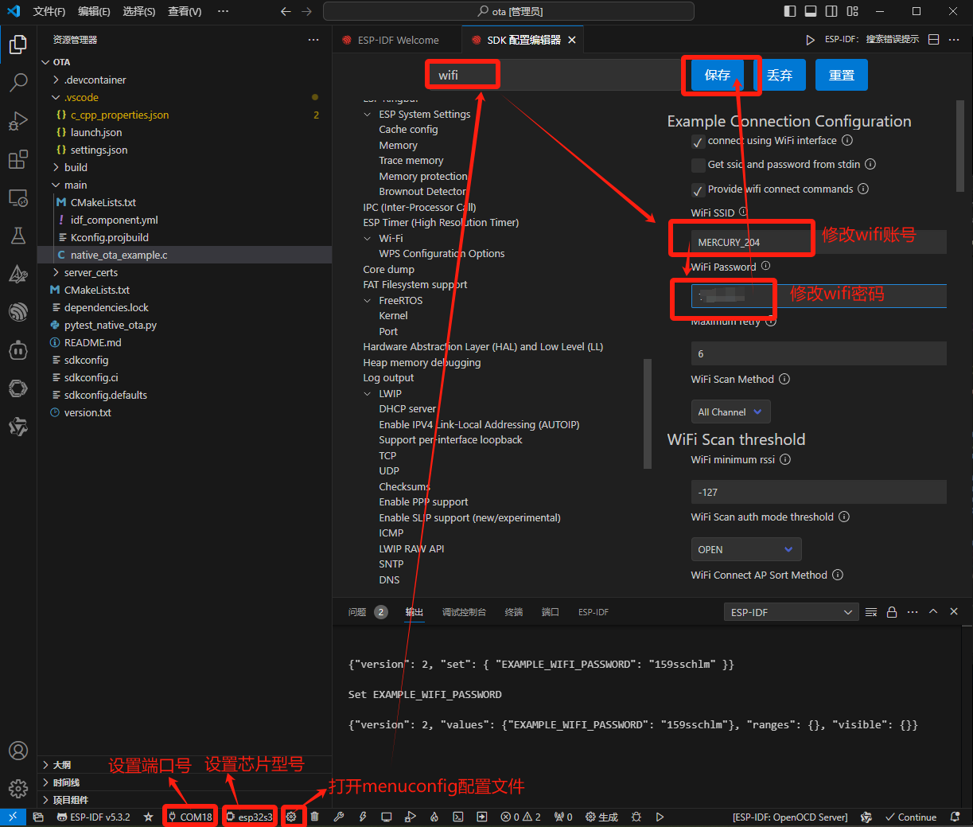Screen dimensions: 973x827
Task: Open the 编辑(E) menu
Action: pos(94,11)
